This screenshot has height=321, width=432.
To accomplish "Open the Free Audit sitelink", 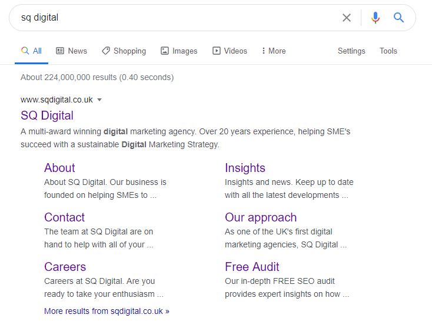I will click(252, 267).
